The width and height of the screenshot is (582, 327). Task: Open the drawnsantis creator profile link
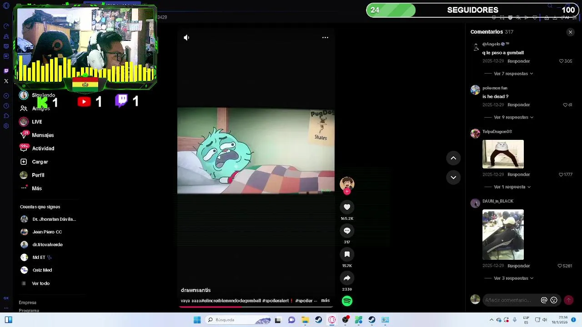(196, 290)
